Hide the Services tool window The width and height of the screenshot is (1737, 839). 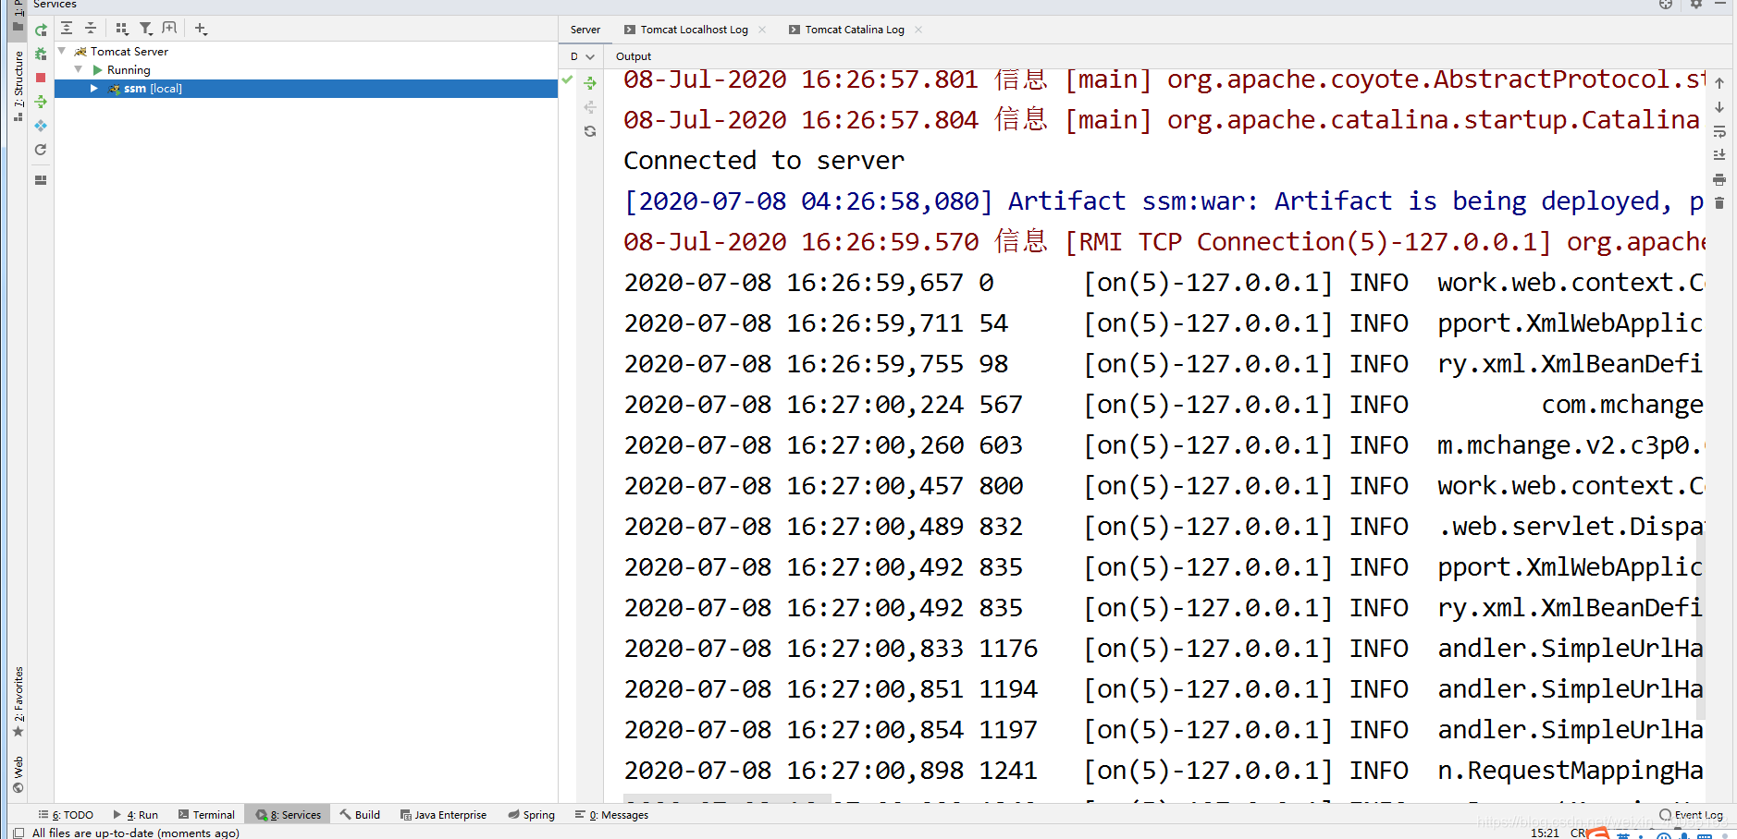click(1720, 5)
